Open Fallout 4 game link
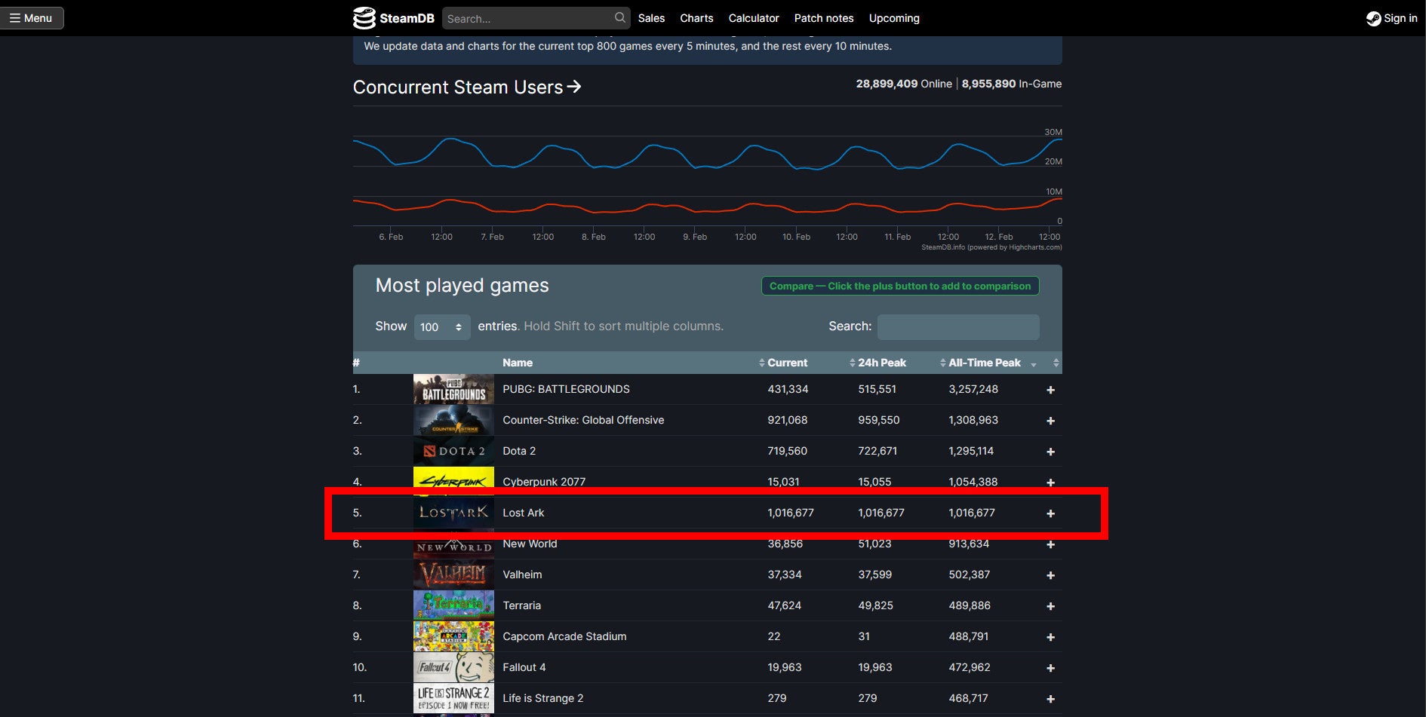Screen dimensions: 1426x717 524,667
